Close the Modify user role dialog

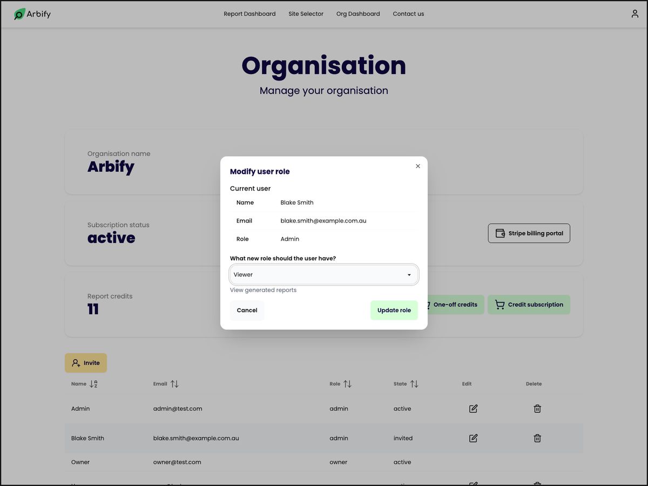tap(417, 166)
